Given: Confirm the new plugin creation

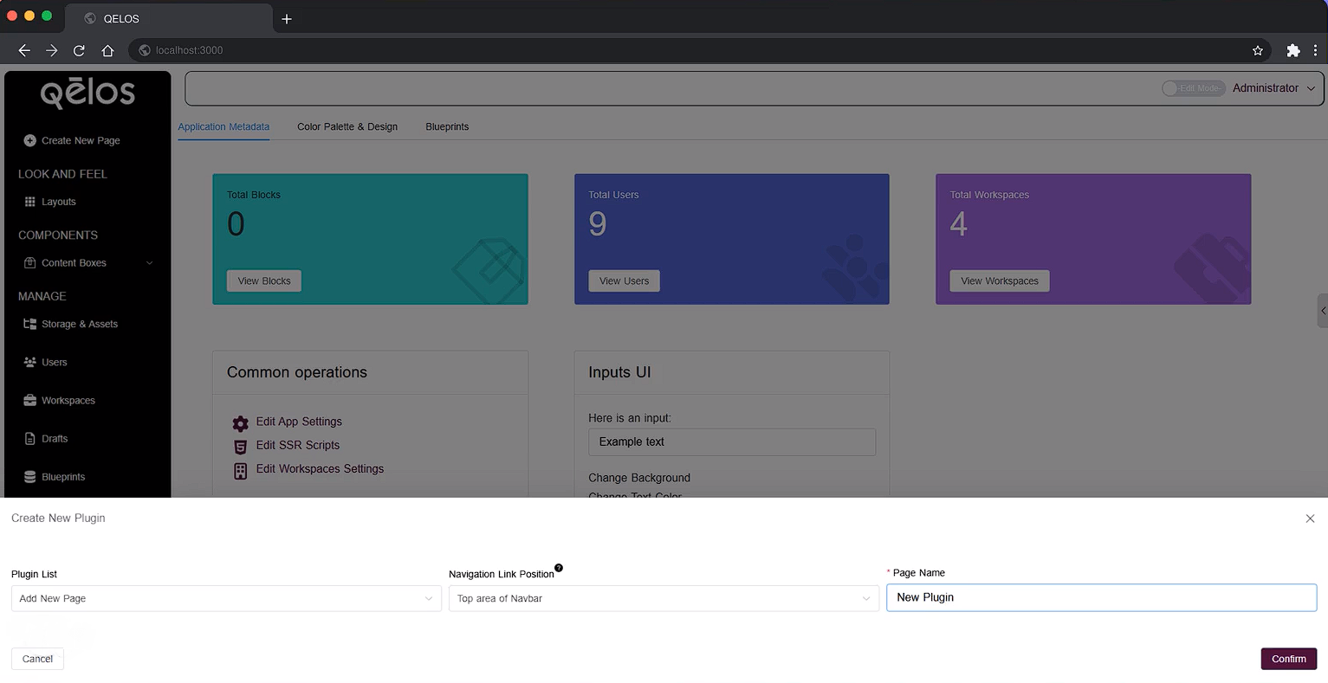Looking at the screenshot, I should [x=1288, y=659].
